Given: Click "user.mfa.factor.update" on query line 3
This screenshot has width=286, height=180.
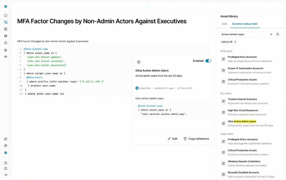Looking at the screenshot, I should [44, 57].
